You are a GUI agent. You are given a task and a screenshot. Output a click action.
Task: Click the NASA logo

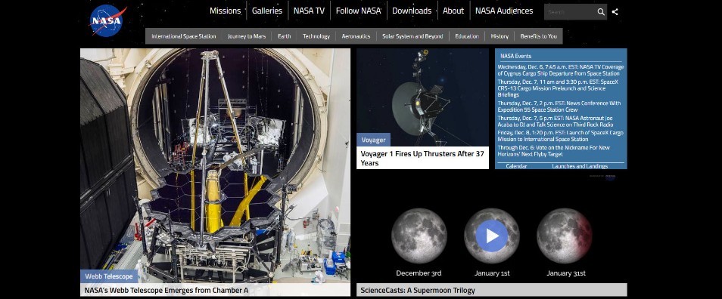(107, 20)
